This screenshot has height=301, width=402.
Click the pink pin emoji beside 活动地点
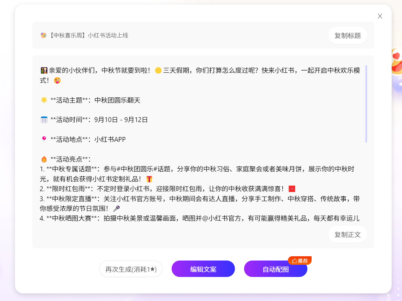pos(44,139)
